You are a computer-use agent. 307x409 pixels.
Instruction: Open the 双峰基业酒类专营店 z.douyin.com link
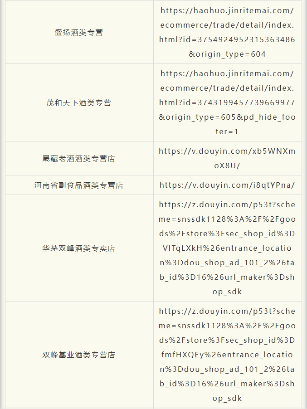click(x=227, y=355)
